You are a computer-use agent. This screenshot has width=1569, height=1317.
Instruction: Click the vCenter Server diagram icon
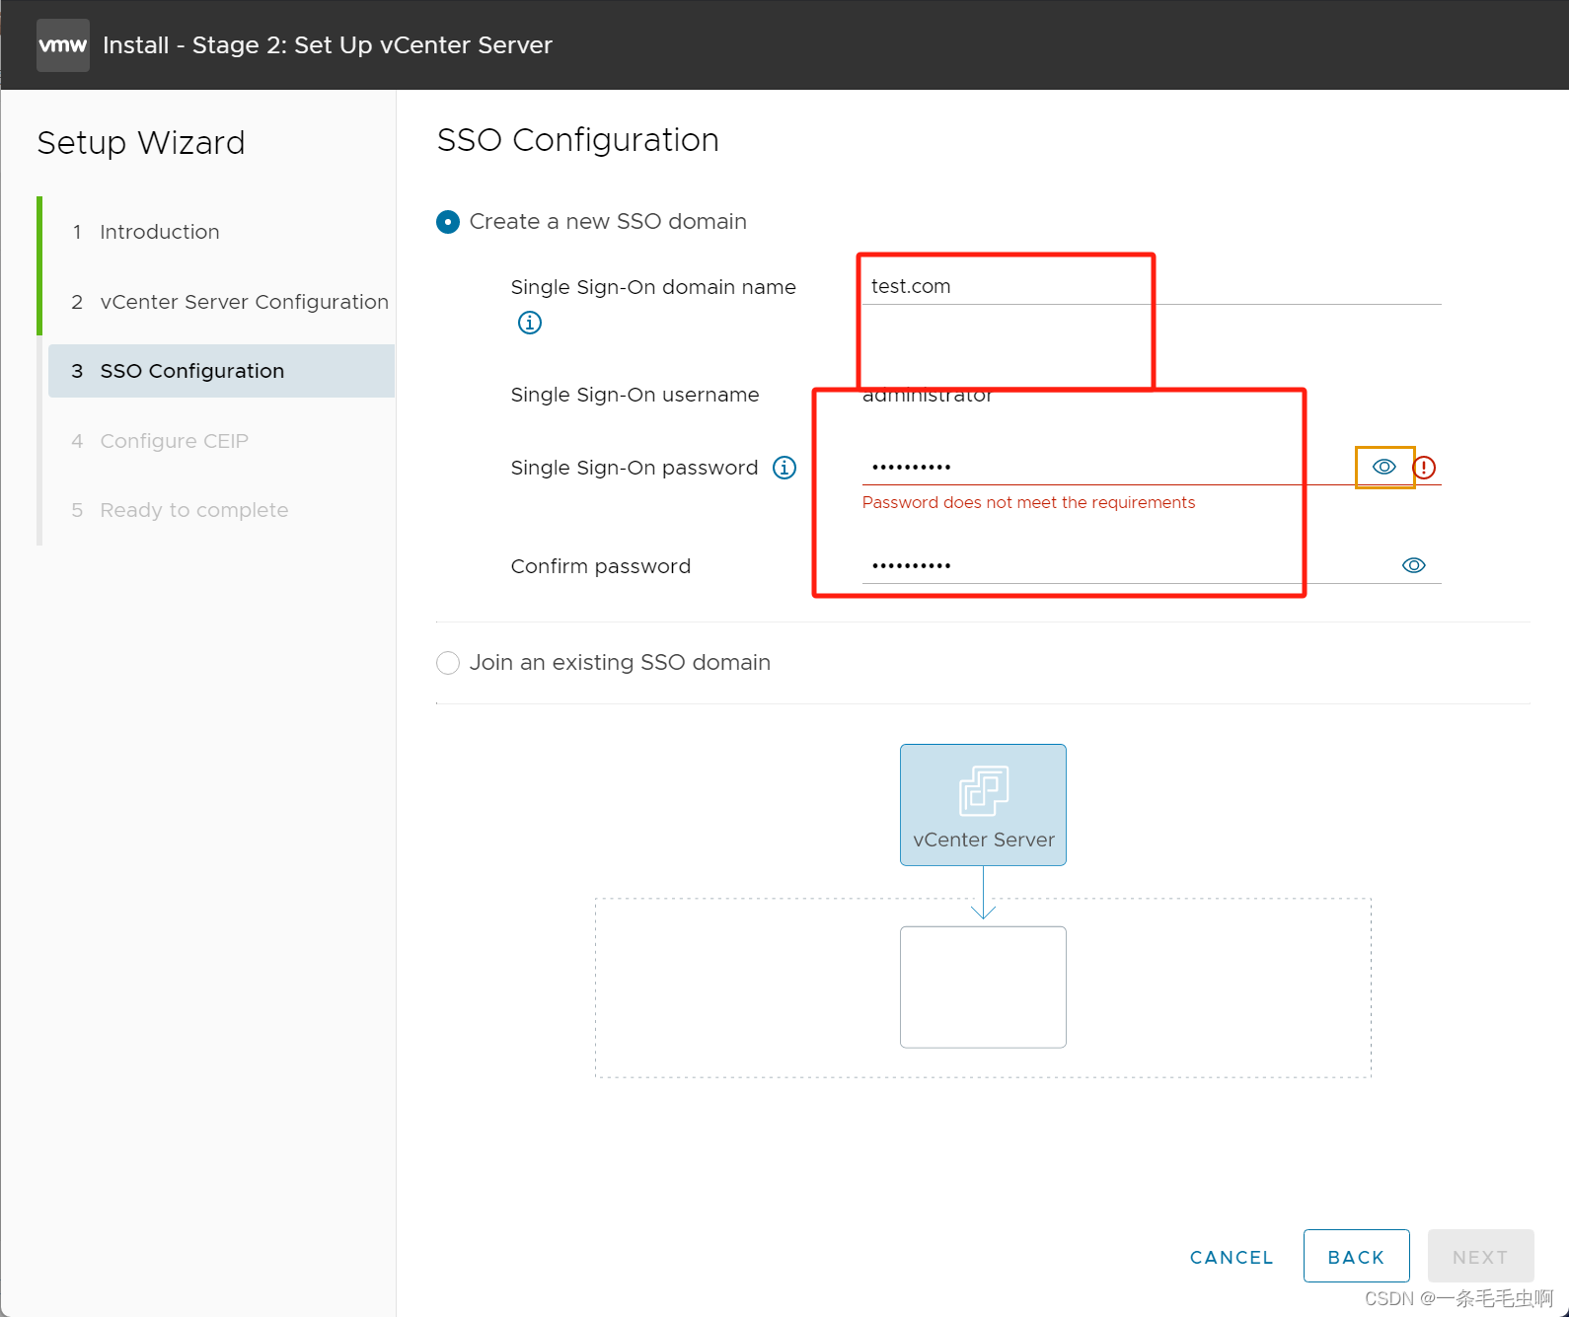point(983,805)
